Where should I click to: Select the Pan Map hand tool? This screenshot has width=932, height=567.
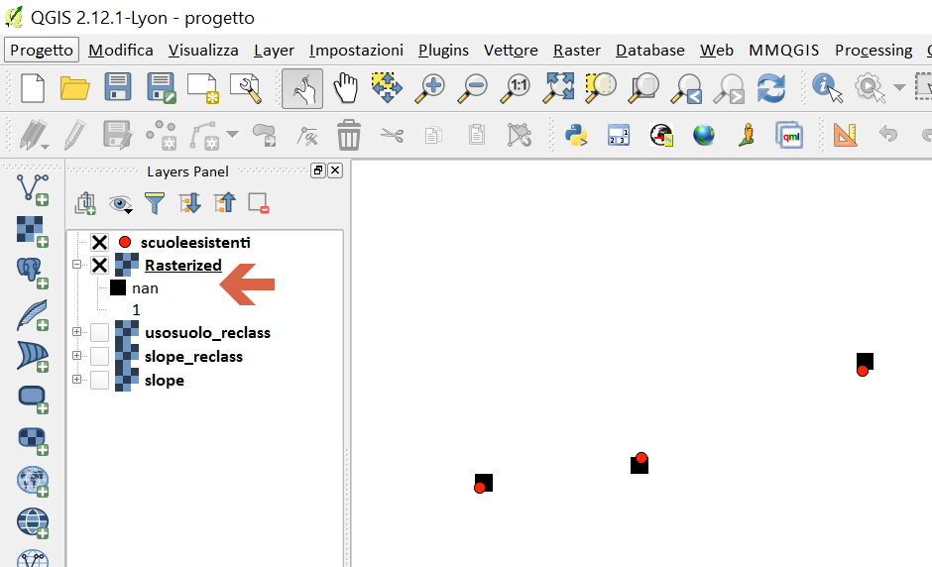(x=345, y=87)
